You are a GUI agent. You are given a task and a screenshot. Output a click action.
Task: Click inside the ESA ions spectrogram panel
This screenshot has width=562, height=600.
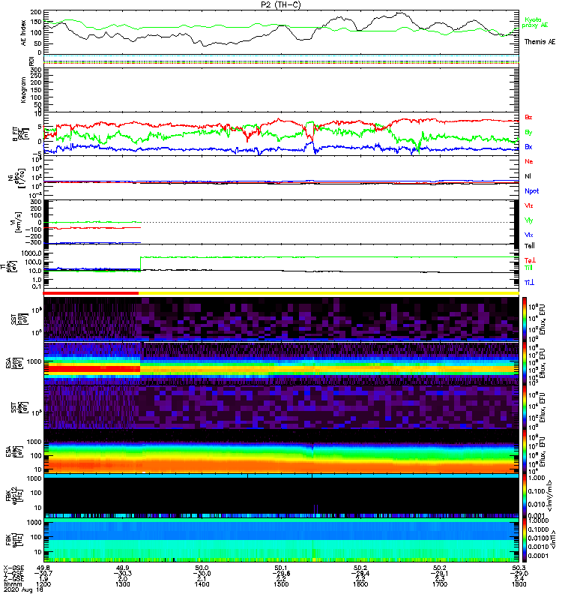click(282, 363)
